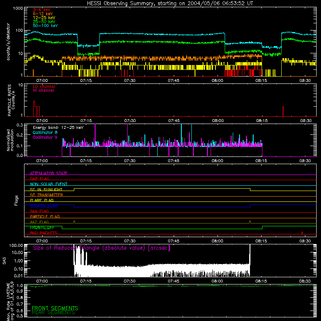Click the HI channel legend label
The width and height of the screenshot is (321, 321).
[x=43, y=91]
